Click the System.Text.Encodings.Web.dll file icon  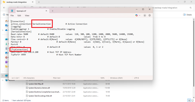[x=27, y=96]
